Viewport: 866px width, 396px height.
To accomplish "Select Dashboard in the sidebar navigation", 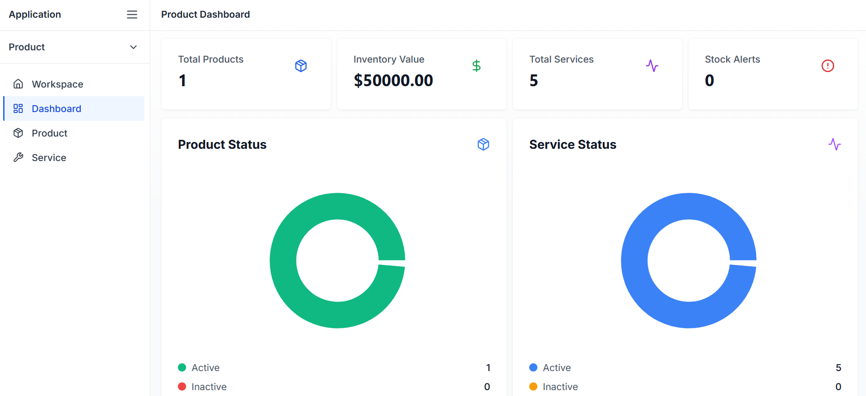I will coord(56,109).
